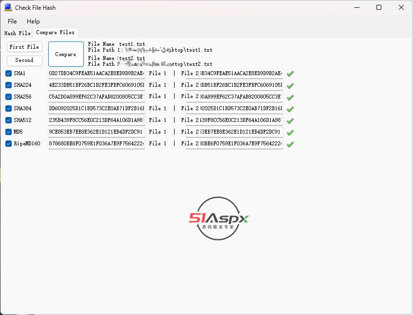
Task: Click the green checkmark next to SHA1
Action: [x=290, y=74]
